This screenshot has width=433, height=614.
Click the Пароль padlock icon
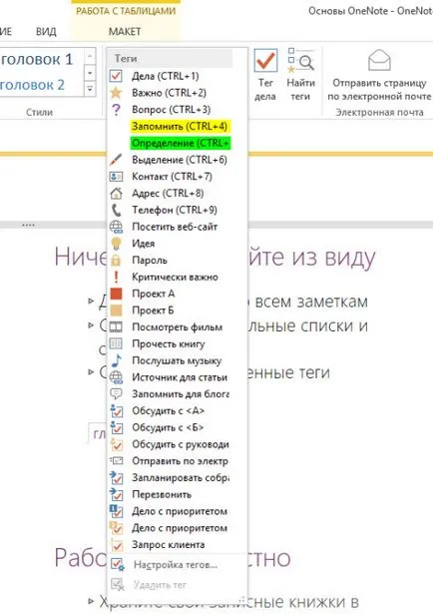coord(116,260)
